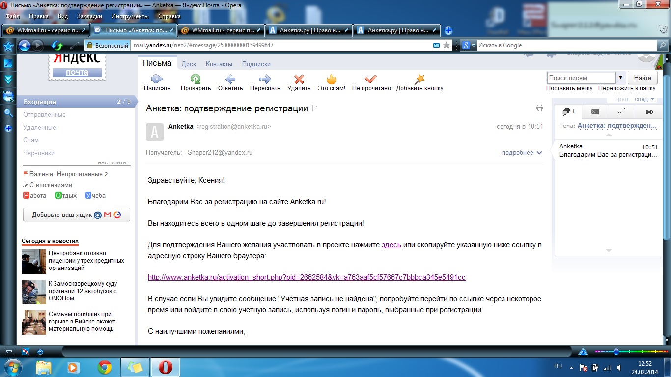This screenshot has height=377, width=671.
Task: Filter messages С вложениями
Action: [x=48, y=185]
